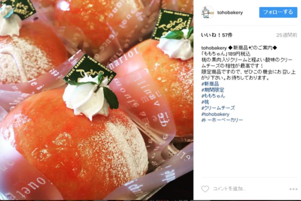Image resolution: width=301 pixels, height=201 pixels.
Task: Open the three-dot more options menu
Action: point(293,189)
